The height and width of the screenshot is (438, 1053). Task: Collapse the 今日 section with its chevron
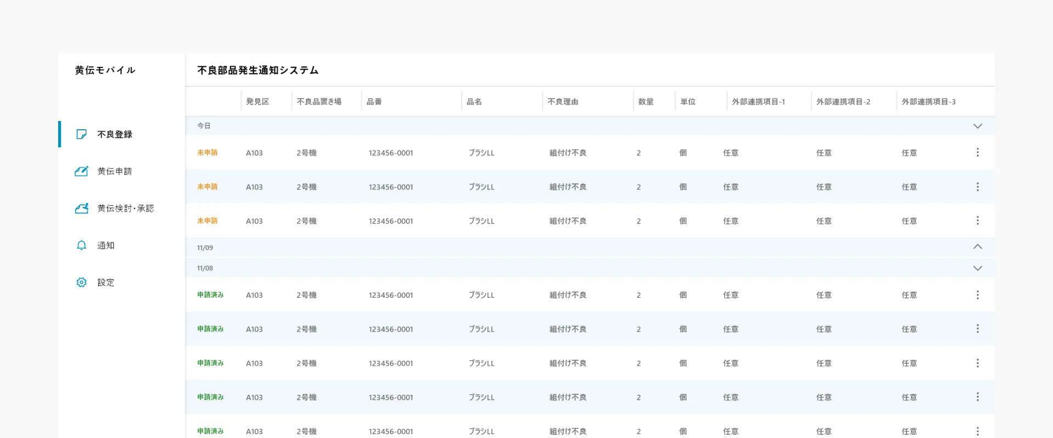point(977,126)
